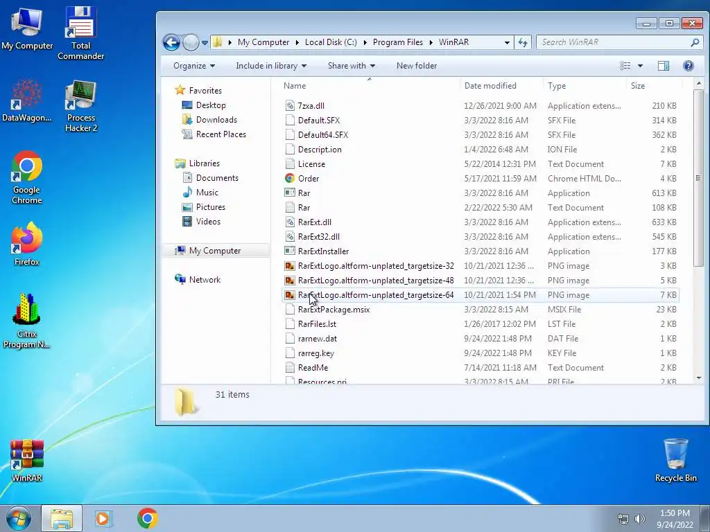Open the Total Commander desktop shortcut
This screenshot has height=532, width=710.
coord(80,33)
